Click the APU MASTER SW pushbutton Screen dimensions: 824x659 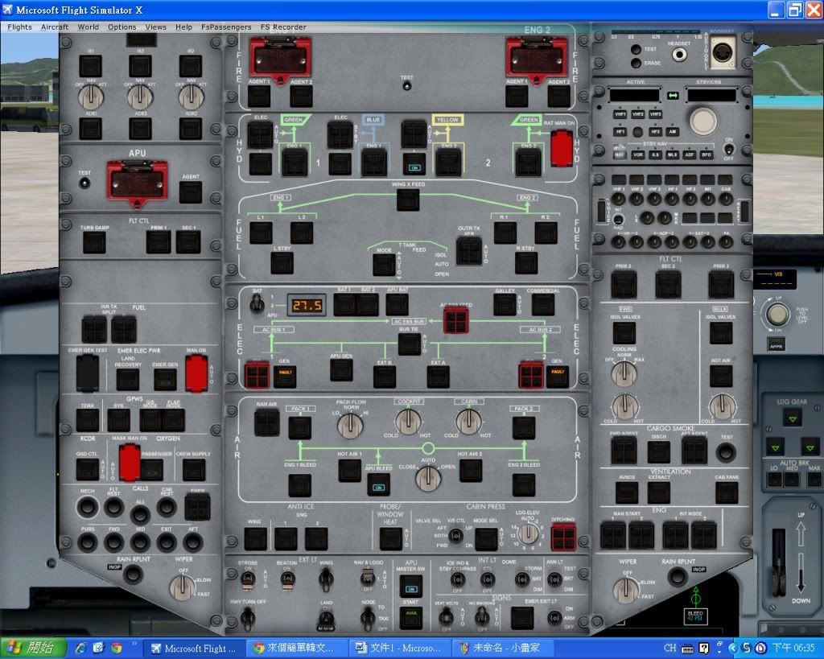pyautogui.click(x=411, y=586)
